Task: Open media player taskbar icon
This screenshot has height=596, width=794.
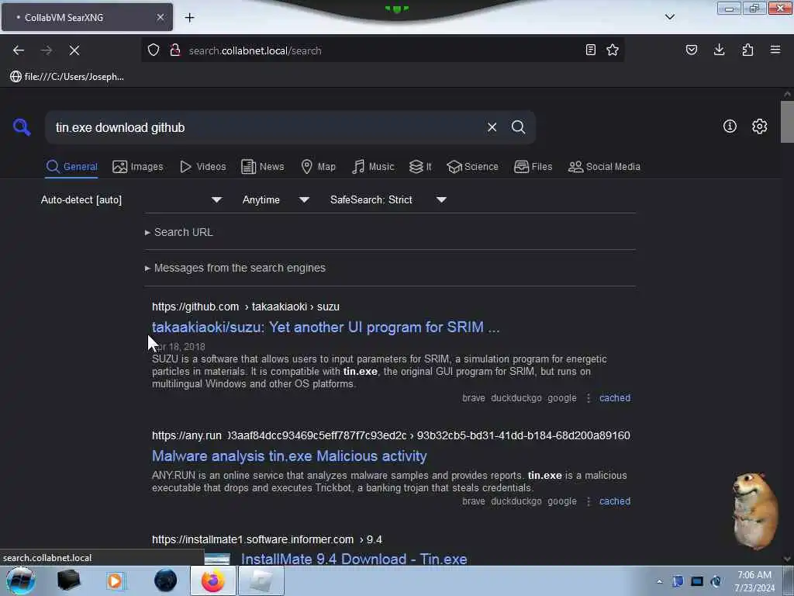Action: [x=115, y=580]
